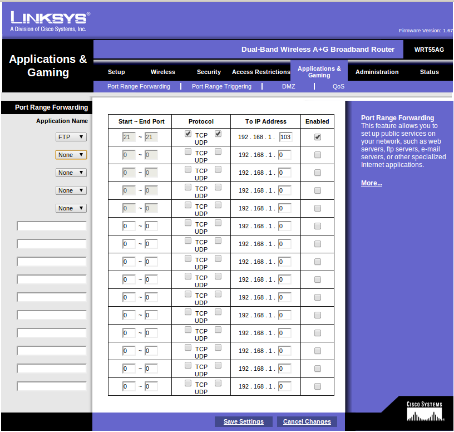Click the Port Range Forwarding sidebar heading
This screenshot has height=432, width=454.
pyautogui.click(x=51, y=107)
